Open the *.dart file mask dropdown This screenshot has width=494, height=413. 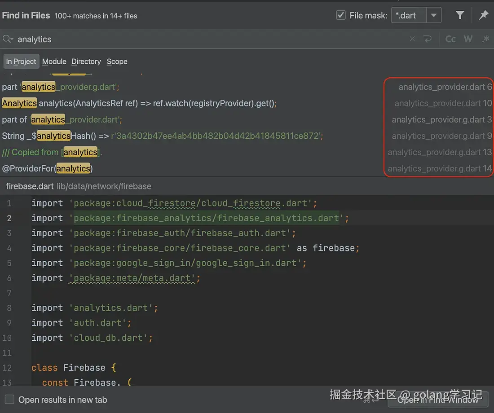click(x=433, y=15)
